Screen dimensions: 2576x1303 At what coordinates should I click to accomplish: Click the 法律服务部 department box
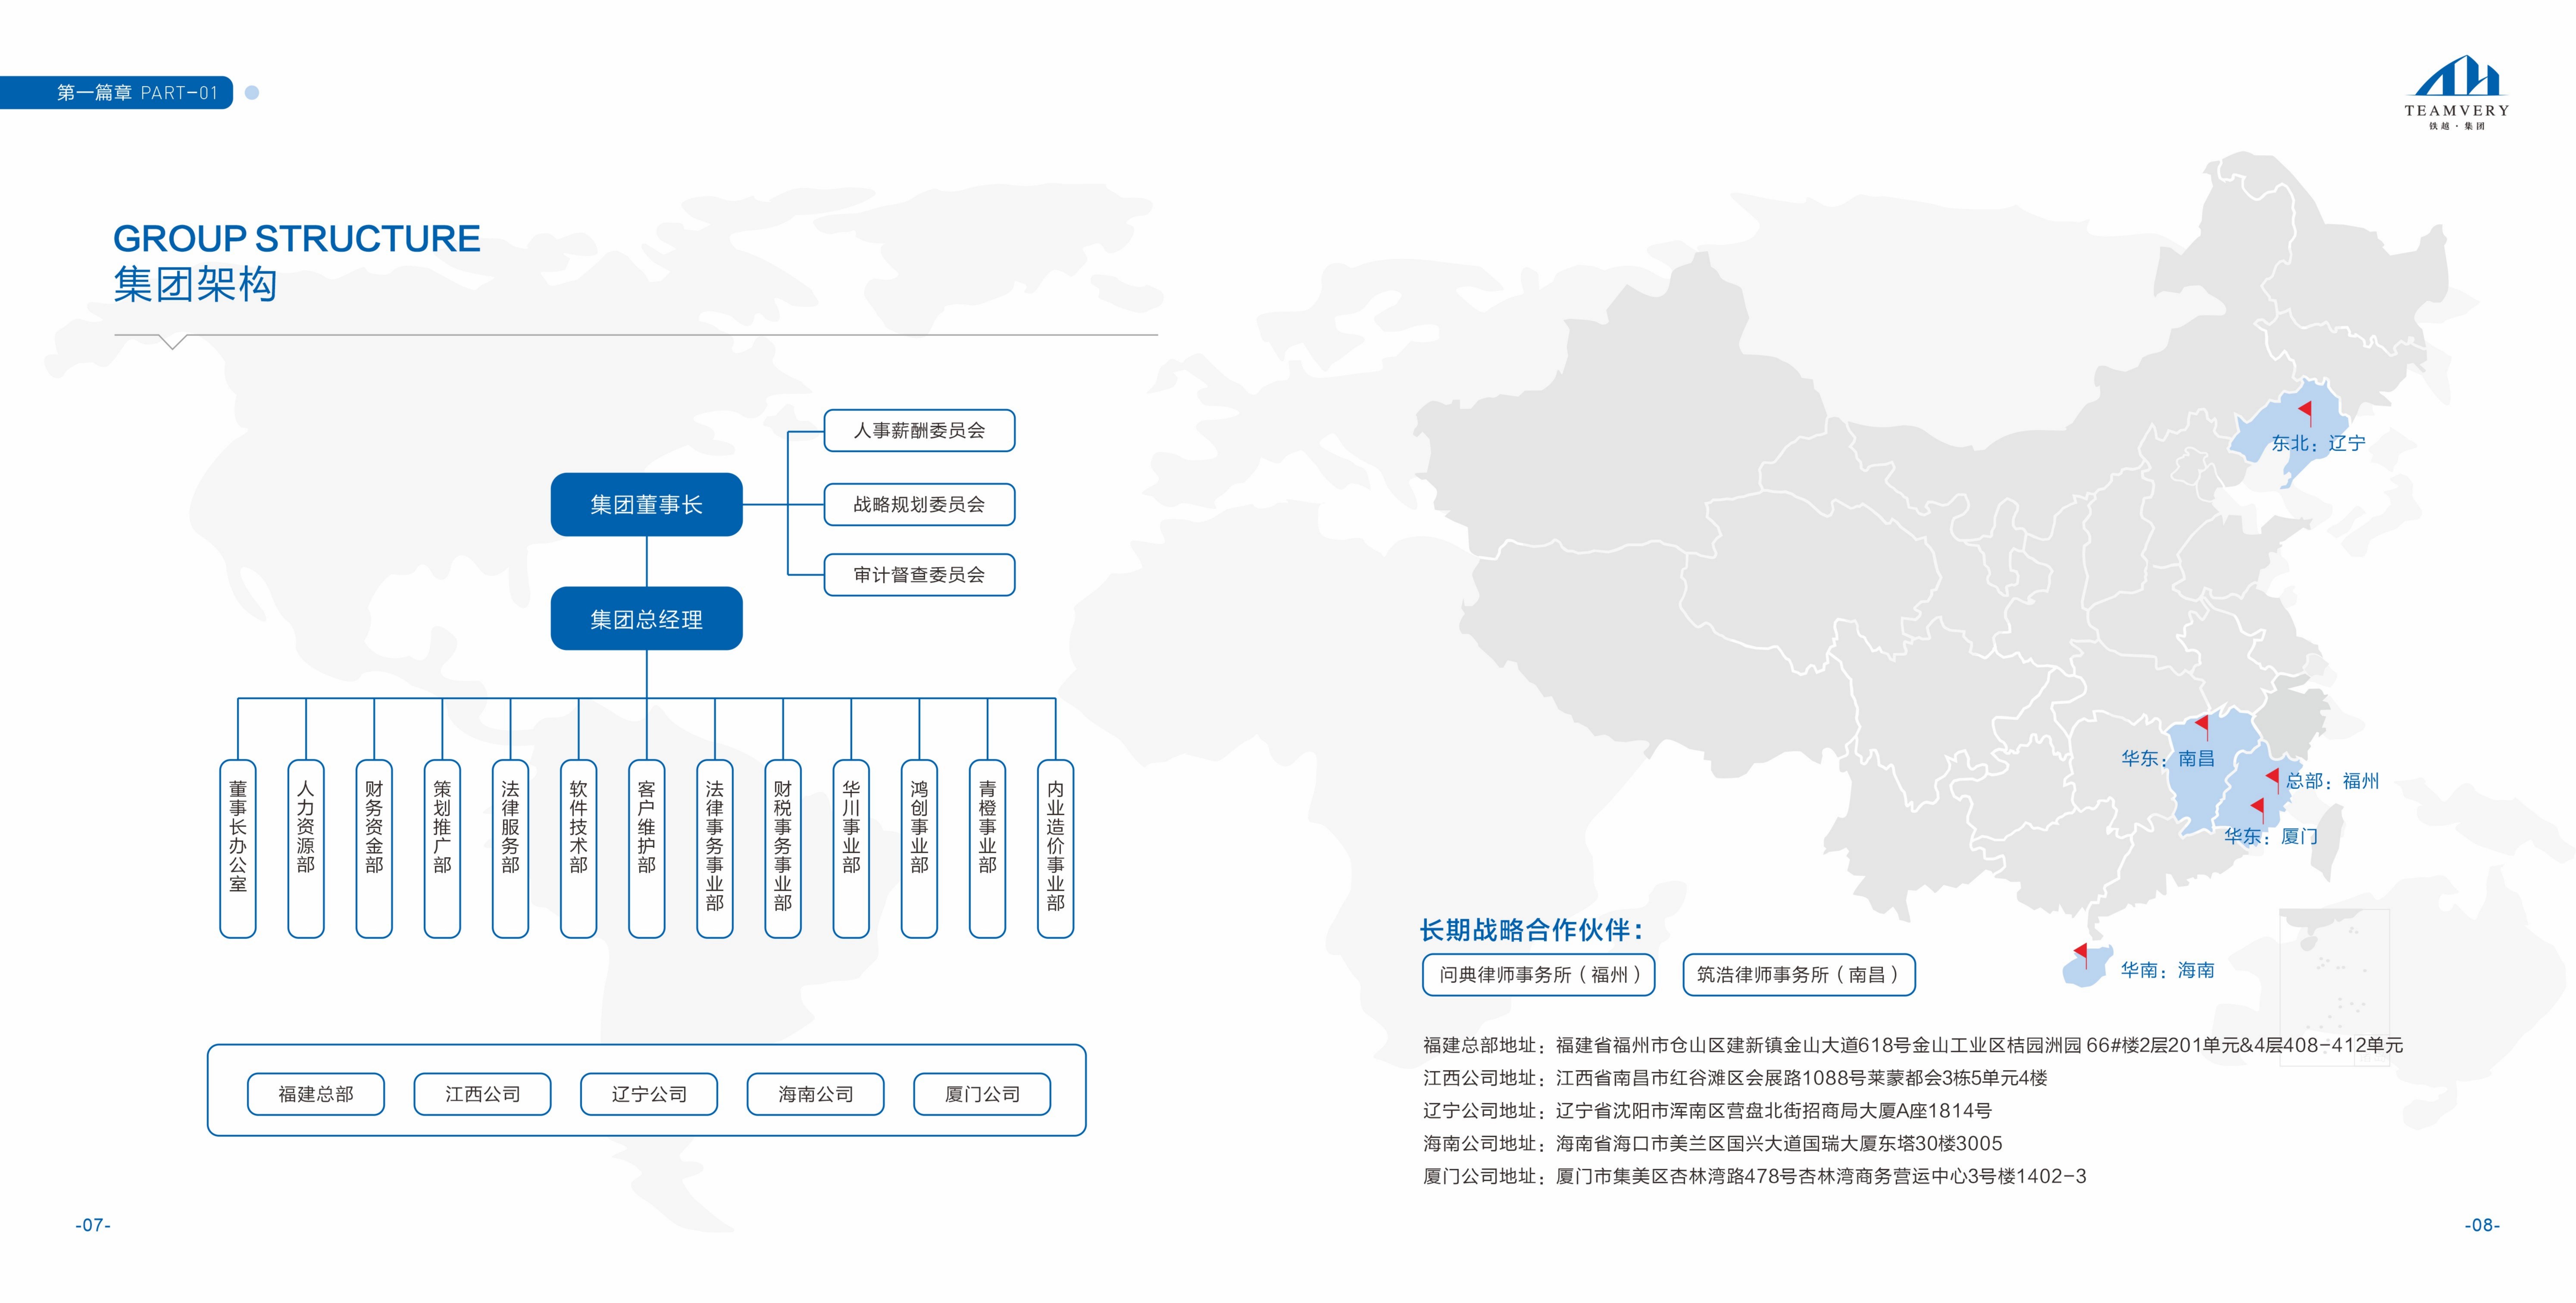tap(510, 849)
